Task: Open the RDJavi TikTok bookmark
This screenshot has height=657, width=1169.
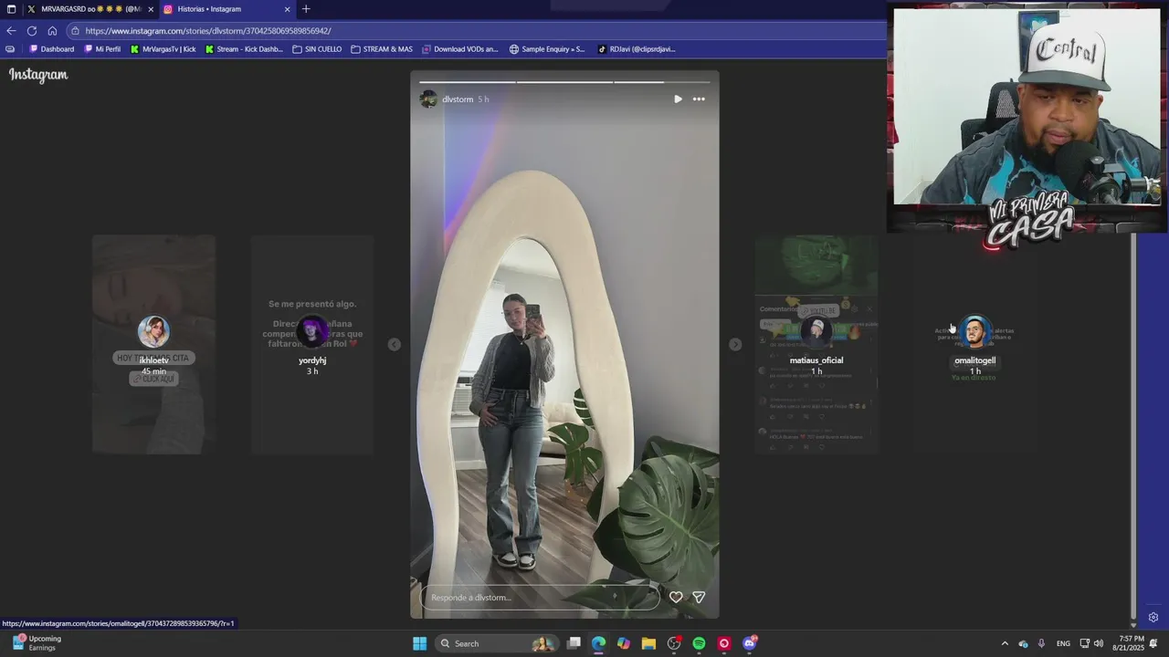Action: (x=637, y=49)
